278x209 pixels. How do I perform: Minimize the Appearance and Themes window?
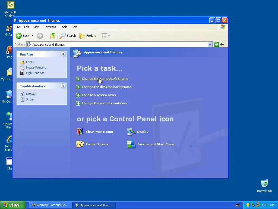coord(212,20)
